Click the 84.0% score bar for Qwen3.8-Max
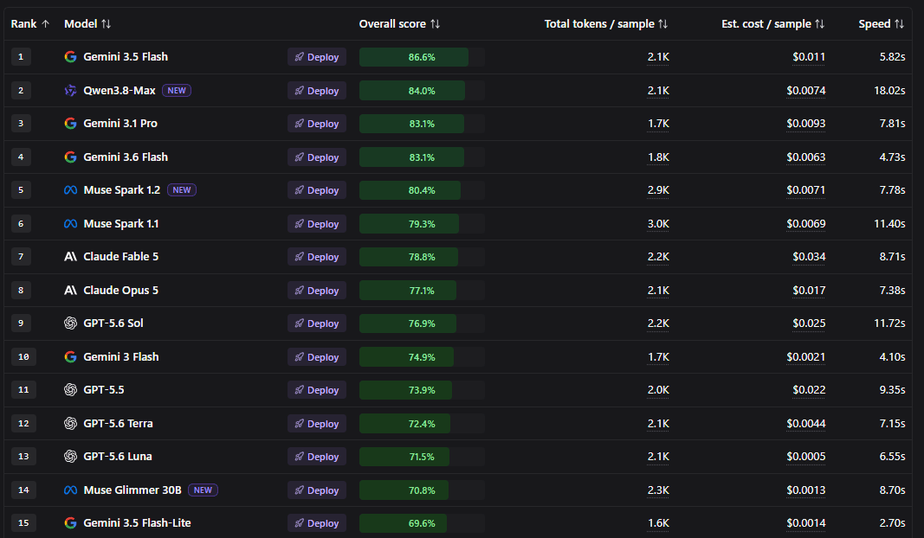The width and height of the screenshot is (924, 538). tap(422, 91)
